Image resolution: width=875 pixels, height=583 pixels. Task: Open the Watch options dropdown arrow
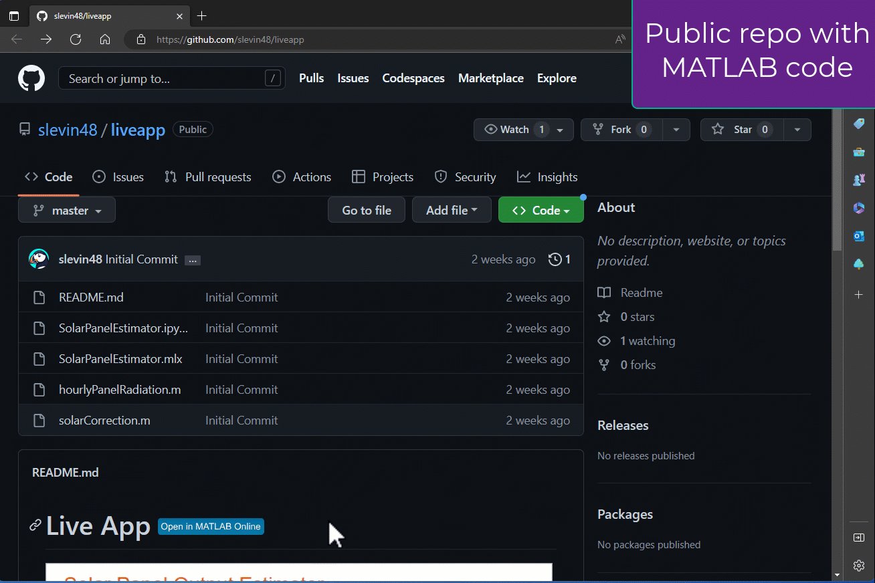(561, 130)
